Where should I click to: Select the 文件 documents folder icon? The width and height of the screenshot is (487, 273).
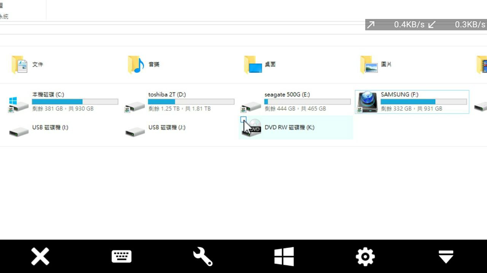point(19,65)
